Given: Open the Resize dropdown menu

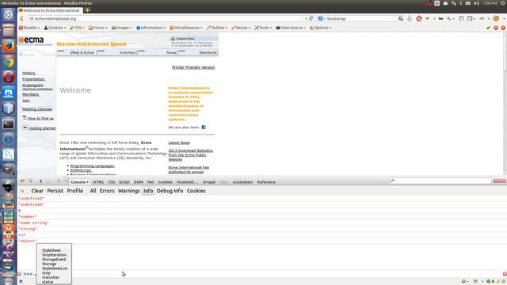Looking at the screenshot, I should click(x=241, y=28).
